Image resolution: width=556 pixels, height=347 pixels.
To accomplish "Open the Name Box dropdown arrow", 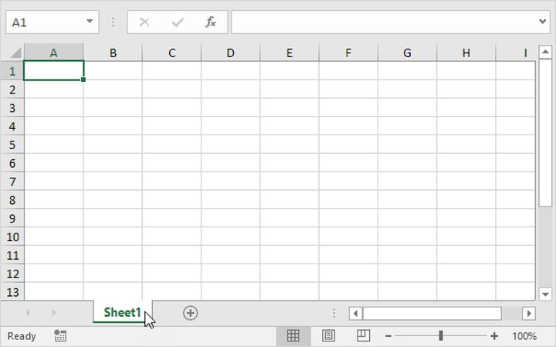I will (x=90, y=22).
